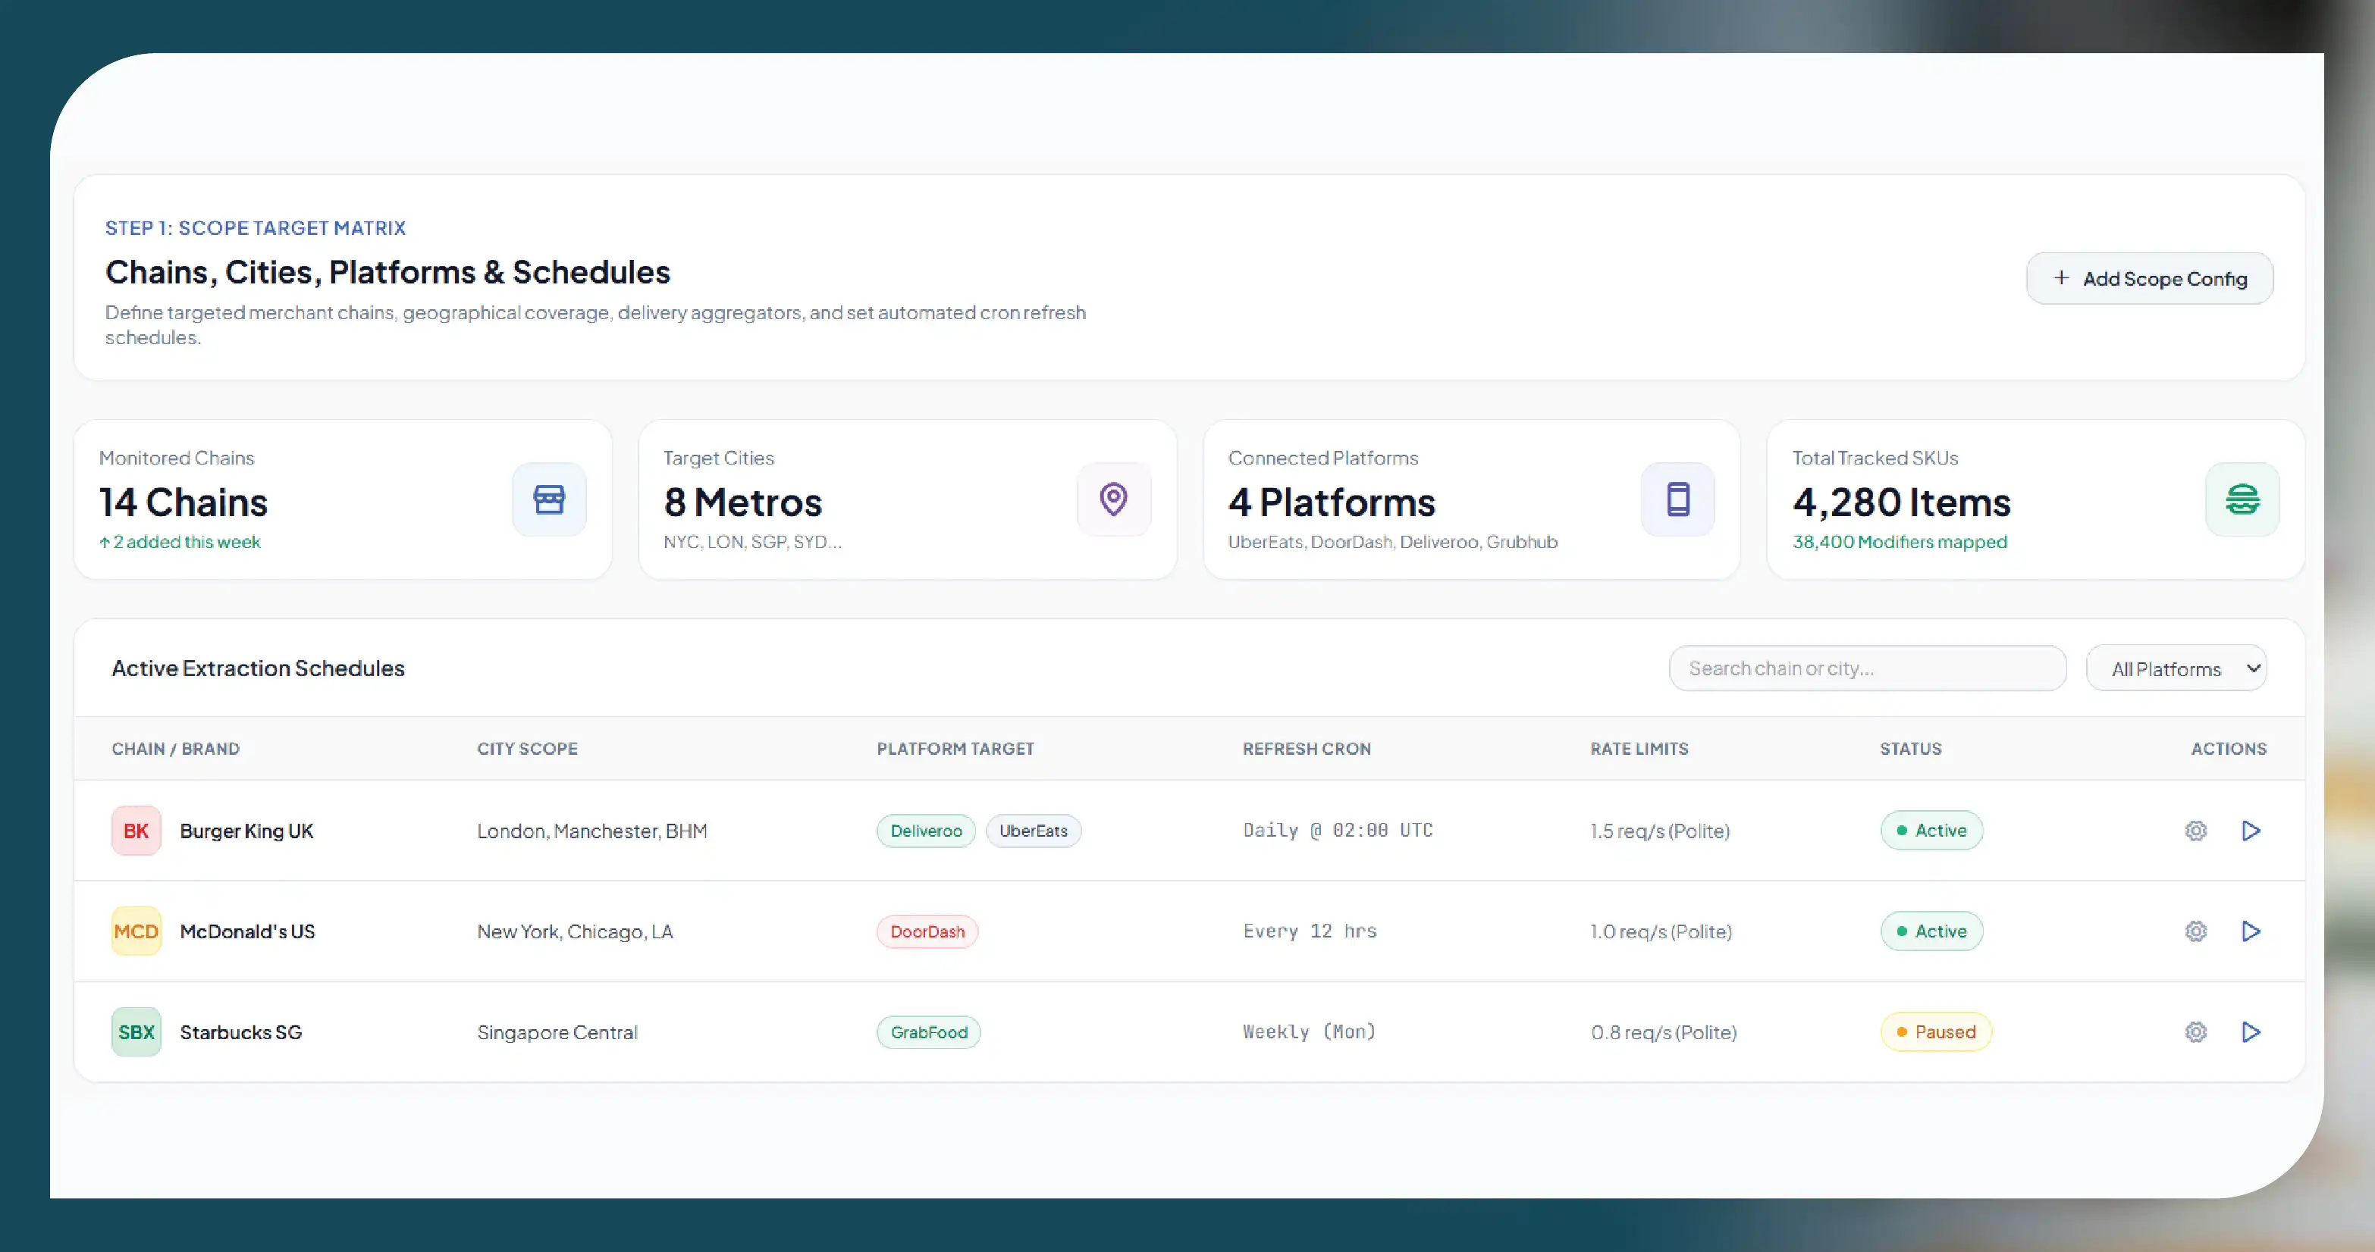The height and width of the screenshot is (1252, 2375).
Task: Open settings gear for Burger King UK
Action: 2196,830
